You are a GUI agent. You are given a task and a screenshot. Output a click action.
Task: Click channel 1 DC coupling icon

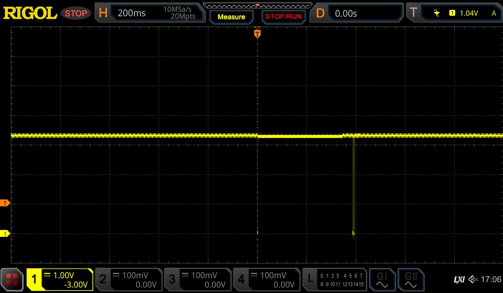[x=47, y=275]
